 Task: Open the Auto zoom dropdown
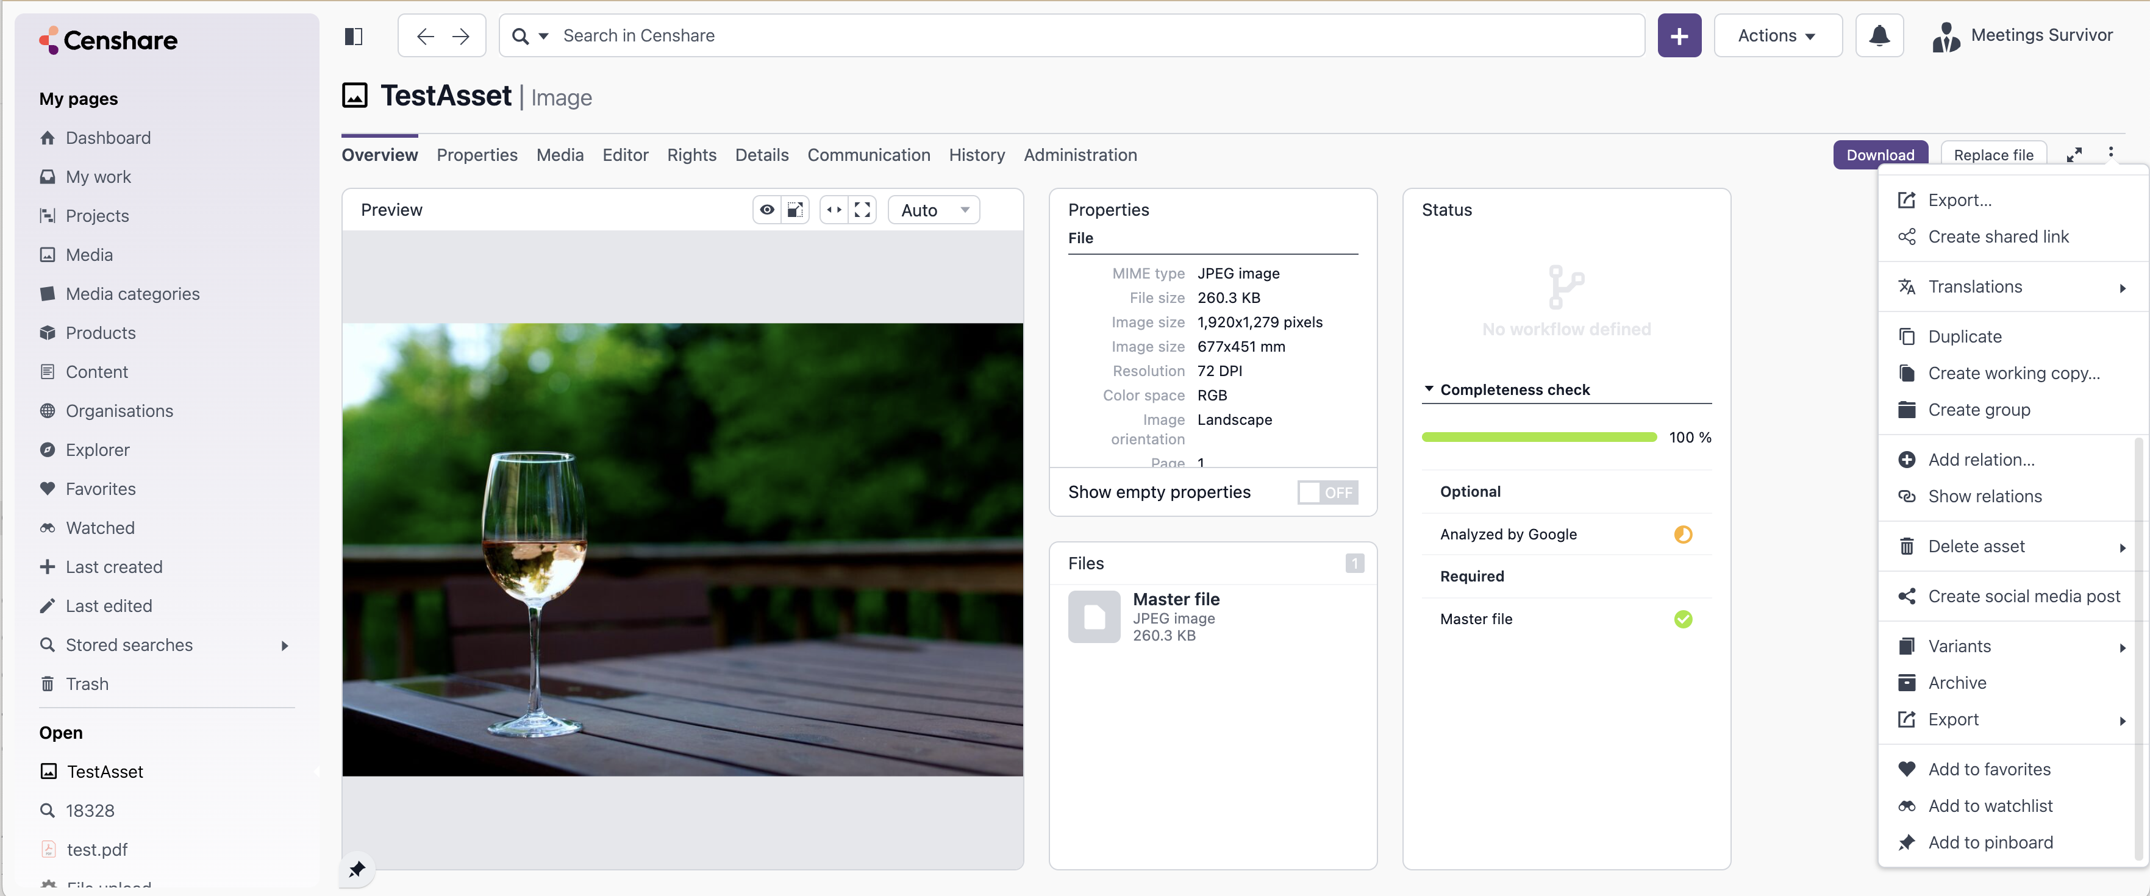point(934,210)
